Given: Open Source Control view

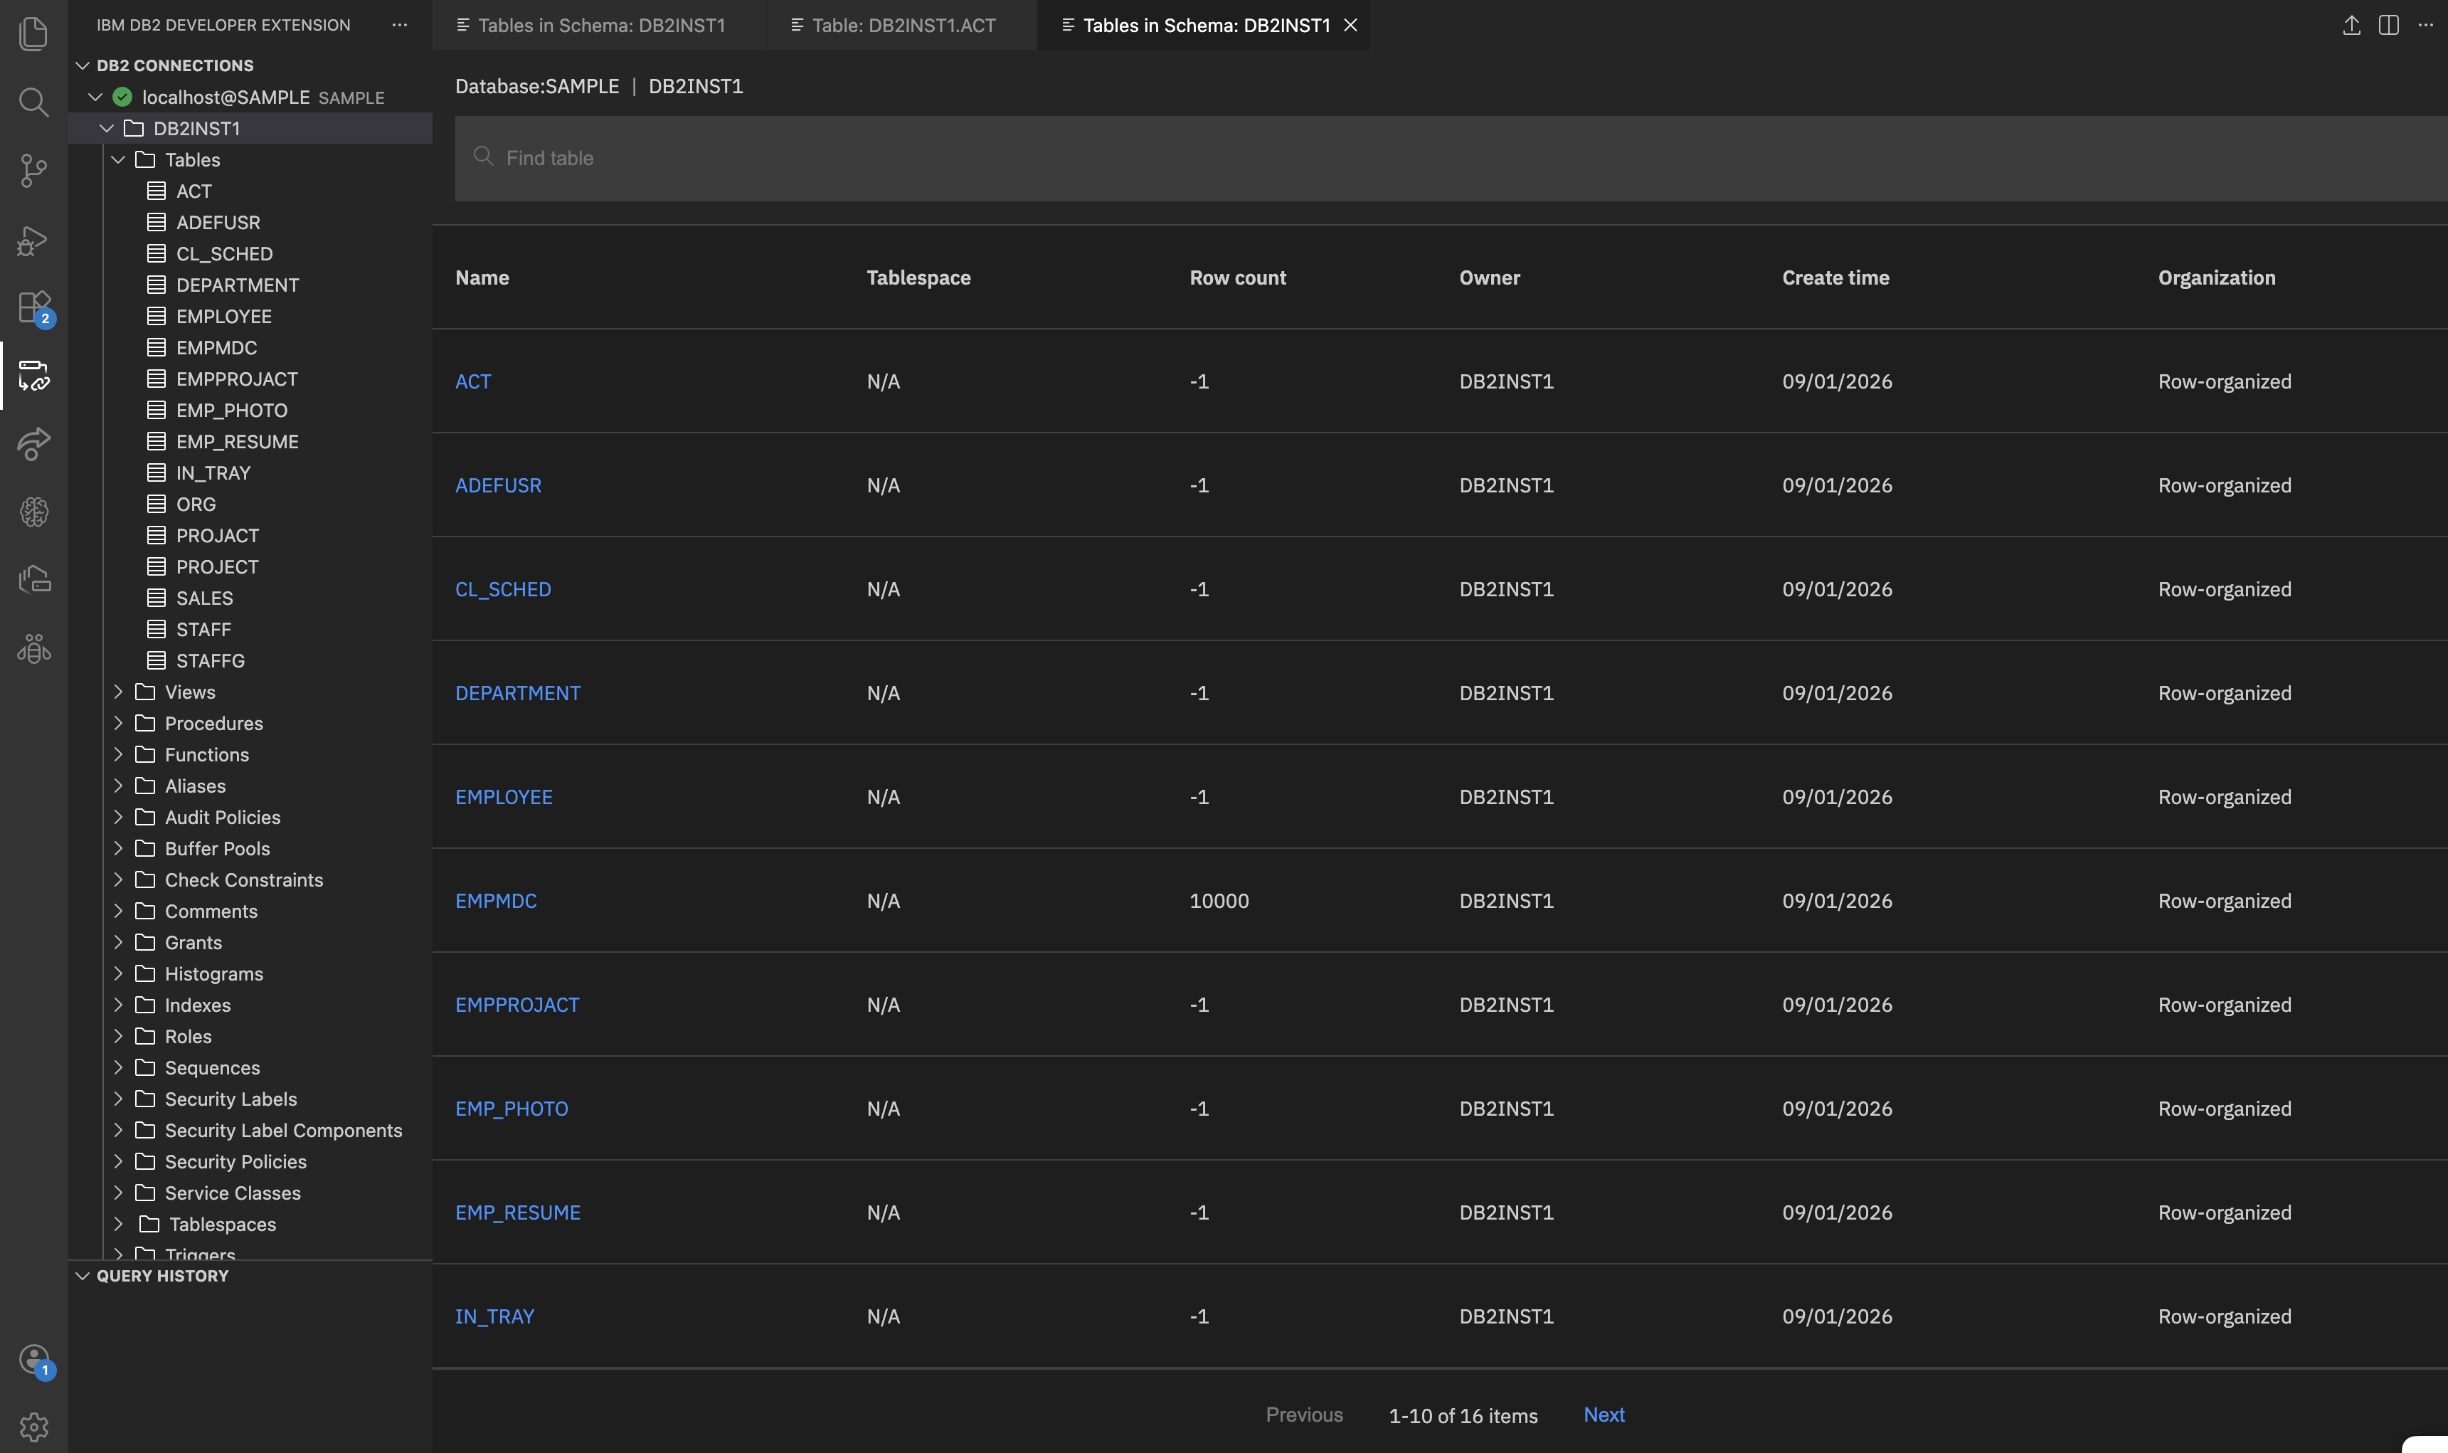Looking at the screenshot, I should point(33,171).
